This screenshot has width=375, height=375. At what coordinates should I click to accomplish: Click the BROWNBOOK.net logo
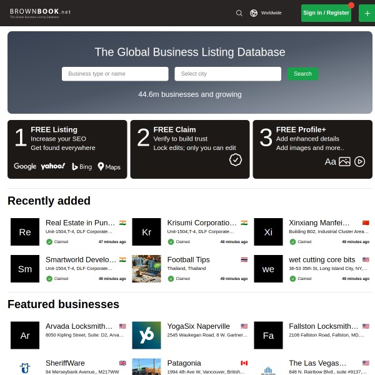point(40,13)
